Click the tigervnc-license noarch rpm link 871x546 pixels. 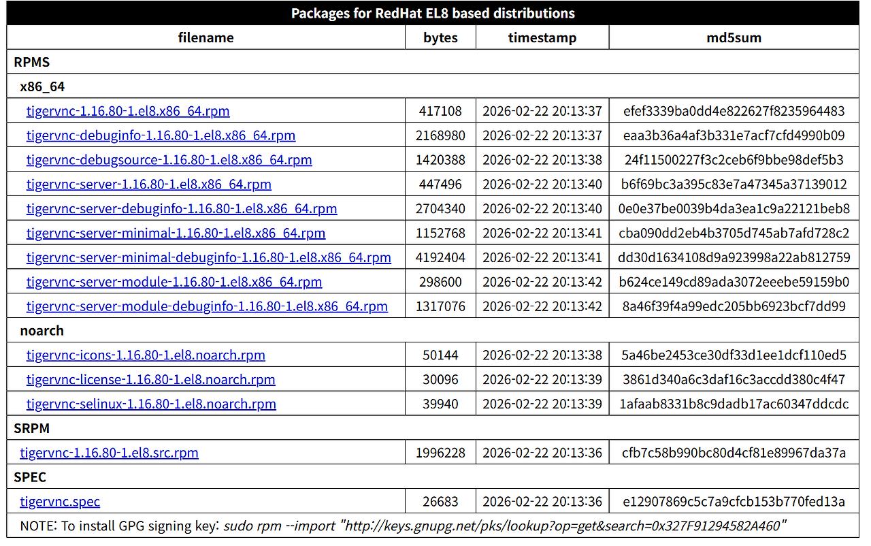coord(151,380)
